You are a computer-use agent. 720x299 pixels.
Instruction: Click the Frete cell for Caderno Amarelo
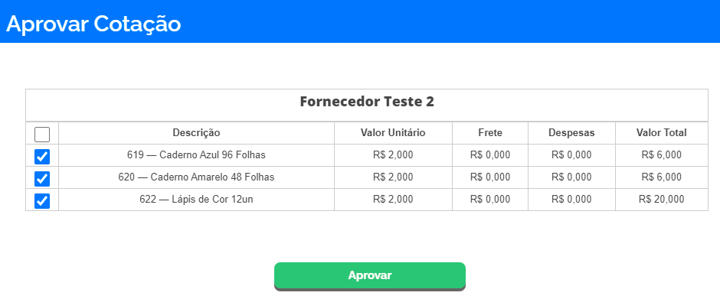(490, 177)
